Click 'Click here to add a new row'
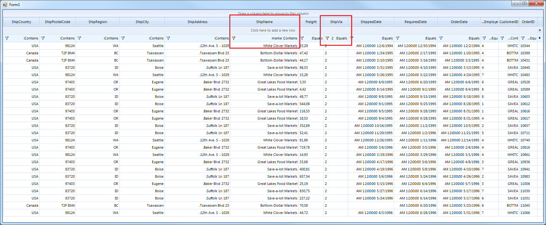This screenshot has height=225, width=546. tap(273, 30)
